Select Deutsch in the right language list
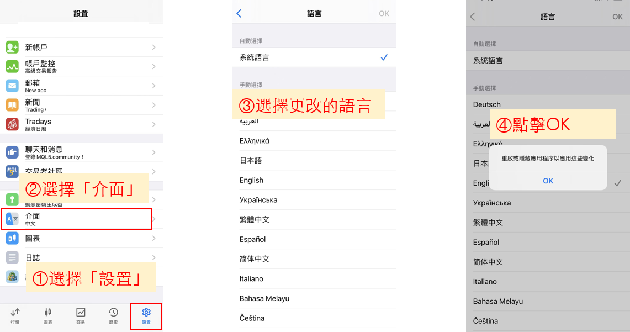 548,104
